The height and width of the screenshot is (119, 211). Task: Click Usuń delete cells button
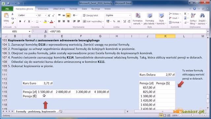(174, 18)
